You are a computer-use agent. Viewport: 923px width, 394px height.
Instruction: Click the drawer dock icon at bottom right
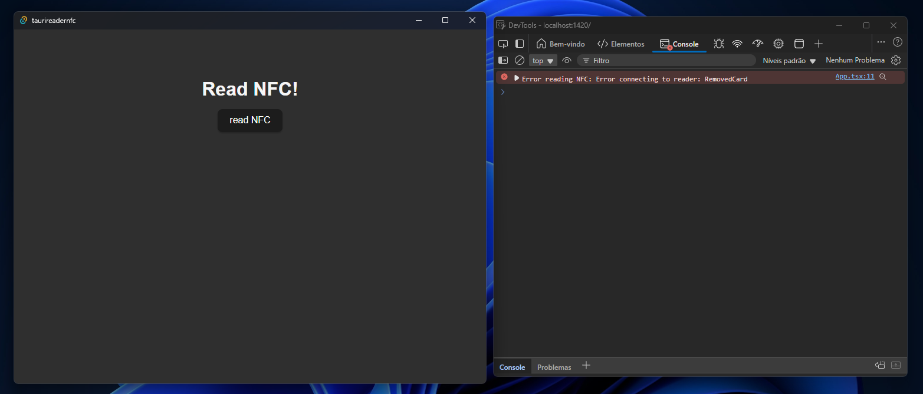tap(880, 365)
